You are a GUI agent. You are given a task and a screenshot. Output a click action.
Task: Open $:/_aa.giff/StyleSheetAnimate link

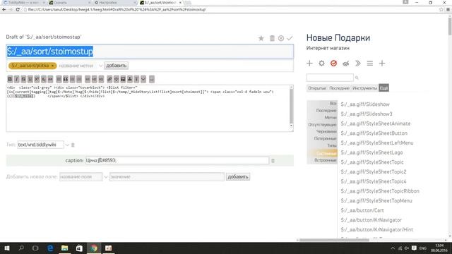tap(375, 123)
